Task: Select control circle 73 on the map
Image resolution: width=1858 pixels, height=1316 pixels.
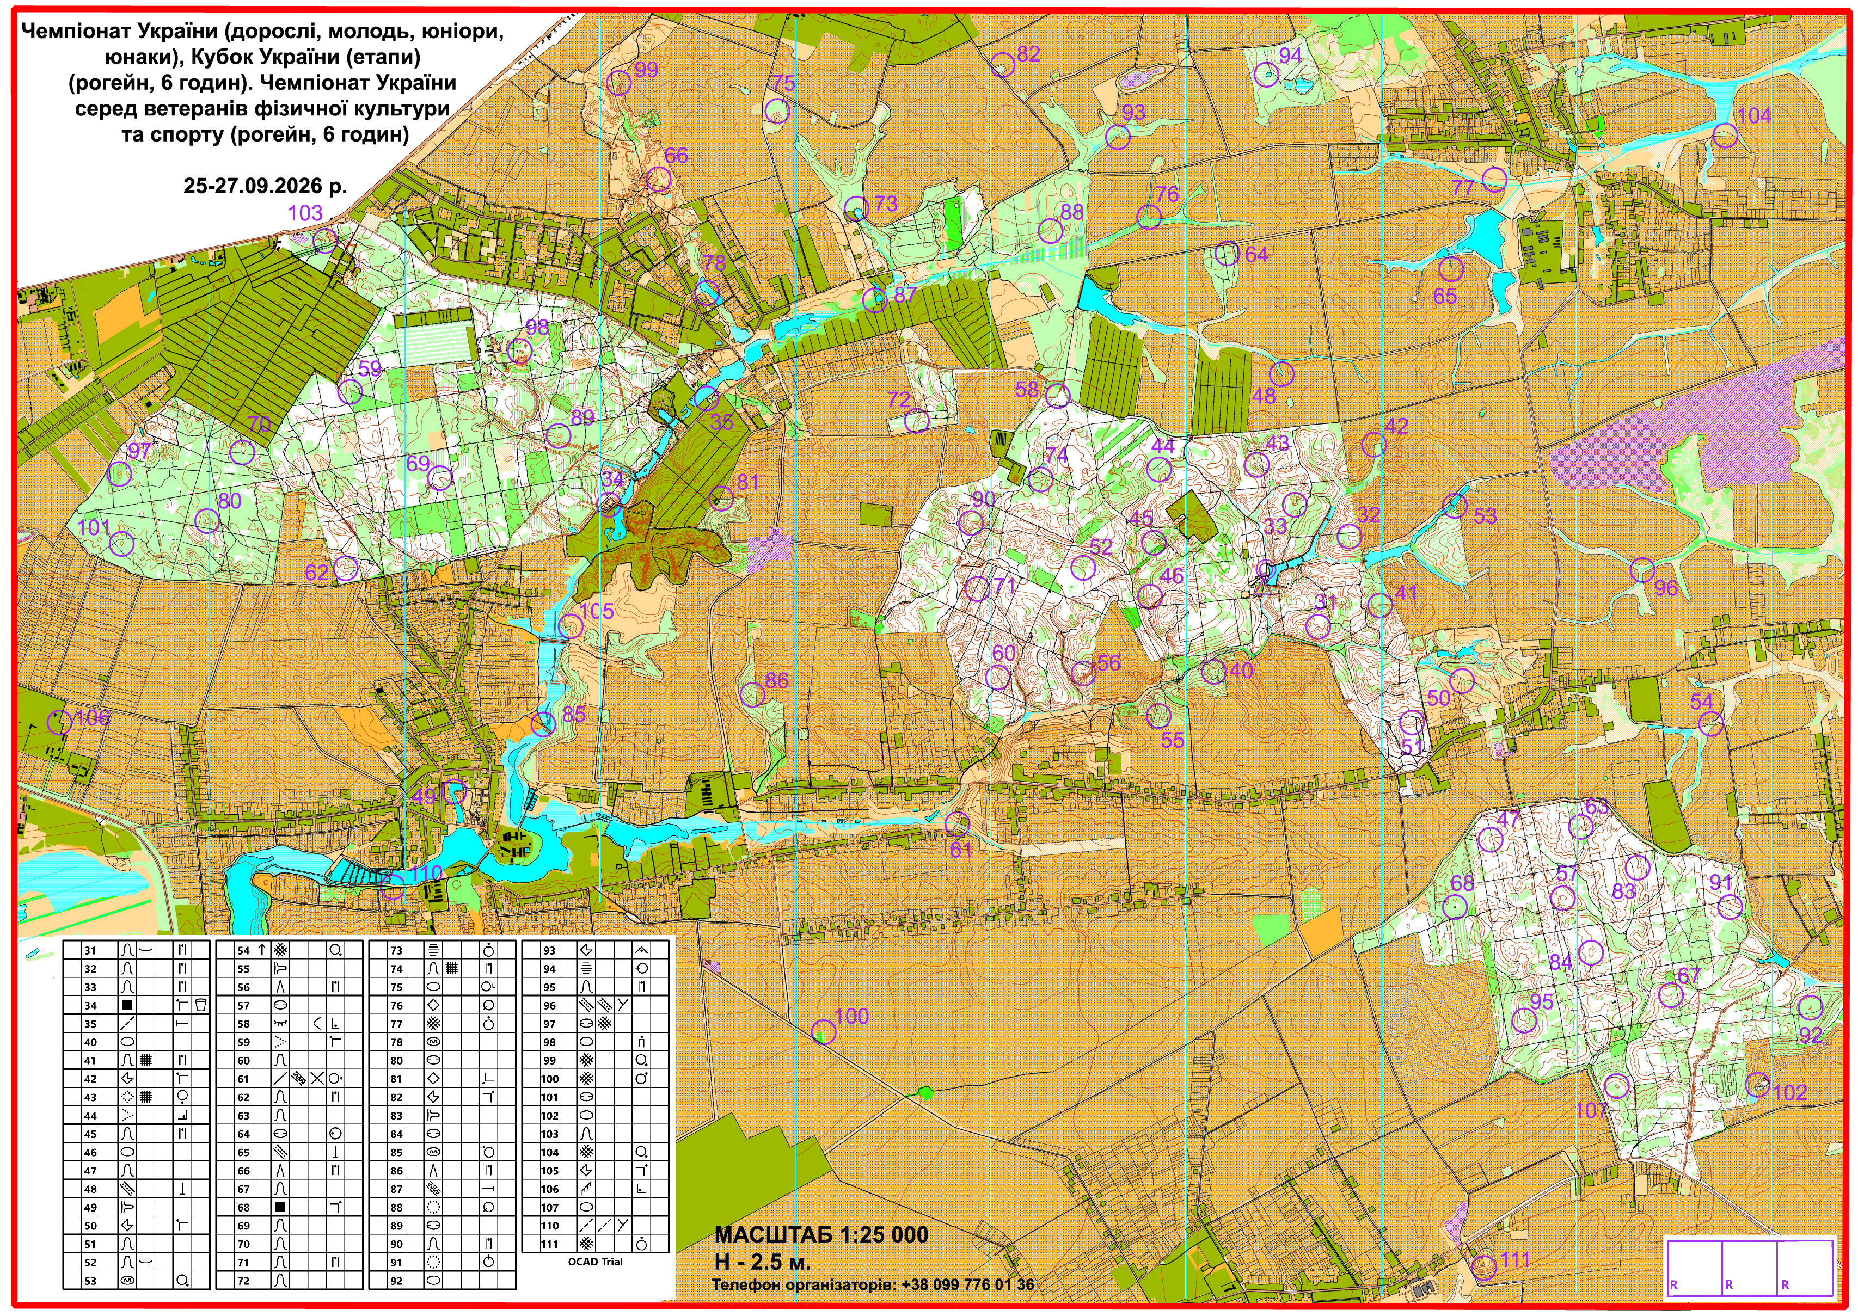Action: click(x=856, y=209)
